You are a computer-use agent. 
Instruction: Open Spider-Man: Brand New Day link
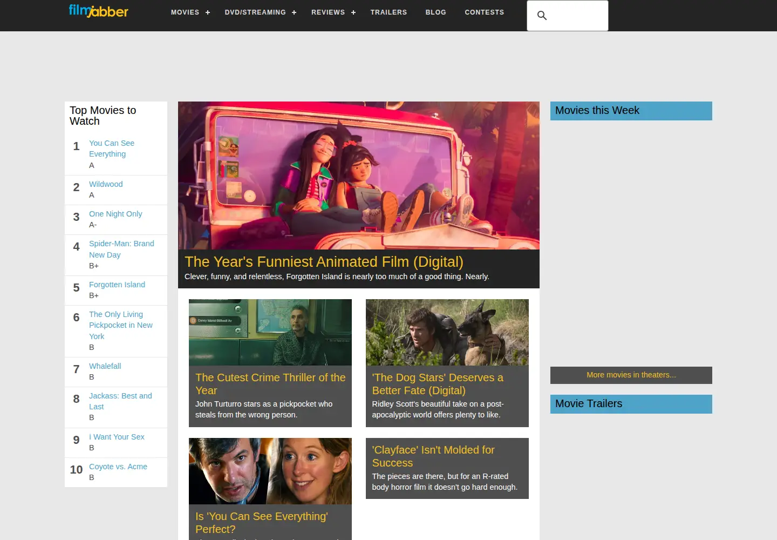(121, 249)
